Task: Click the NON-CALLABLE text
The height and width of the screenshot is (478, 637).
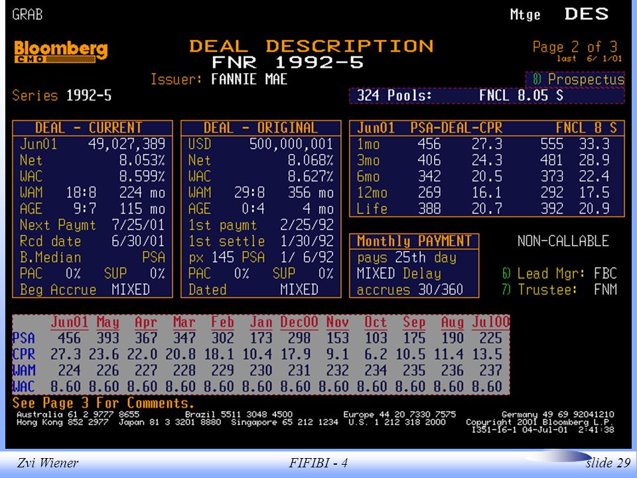Action: click(x=563, y=242)
